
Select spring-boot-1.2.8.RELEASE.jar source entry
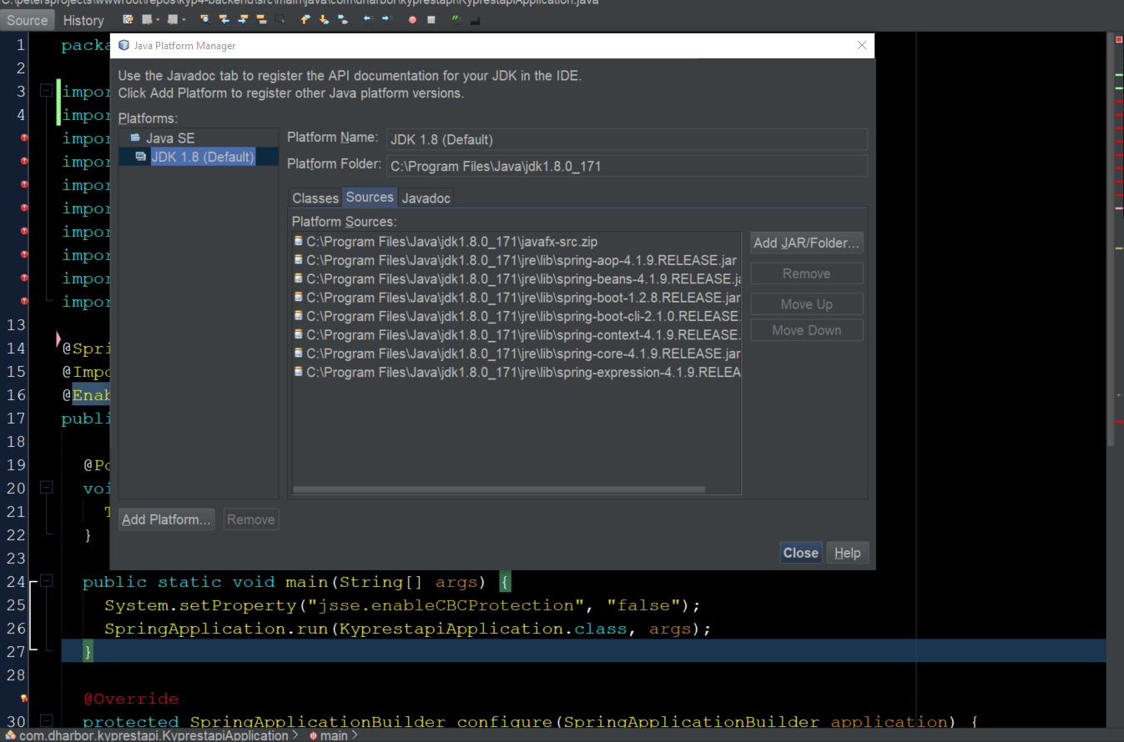[x=516, y=298]
